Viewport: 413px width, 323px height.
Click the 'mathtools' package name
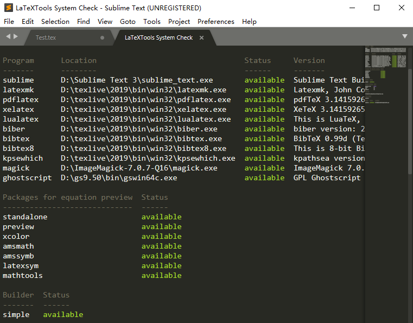click(23, 275)
